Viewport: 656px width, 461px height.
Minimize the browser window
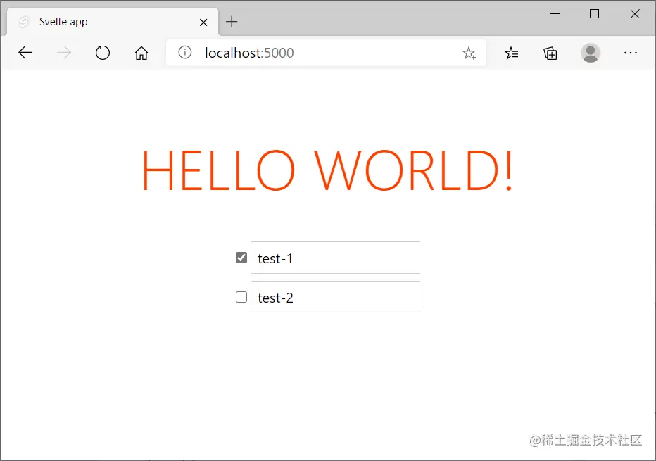coord(555,14)
